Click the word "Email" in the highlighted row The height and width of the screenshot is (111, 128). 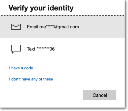pyautogui.click(x=32, y=27)
